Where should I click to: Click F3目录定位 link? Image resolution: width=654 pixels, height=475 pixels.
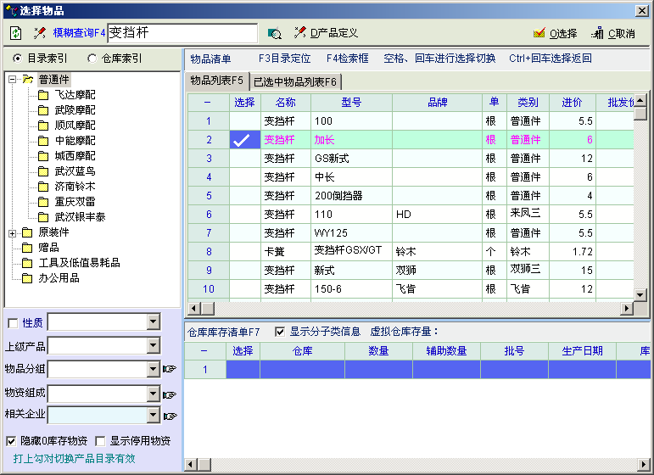(284, 59)
